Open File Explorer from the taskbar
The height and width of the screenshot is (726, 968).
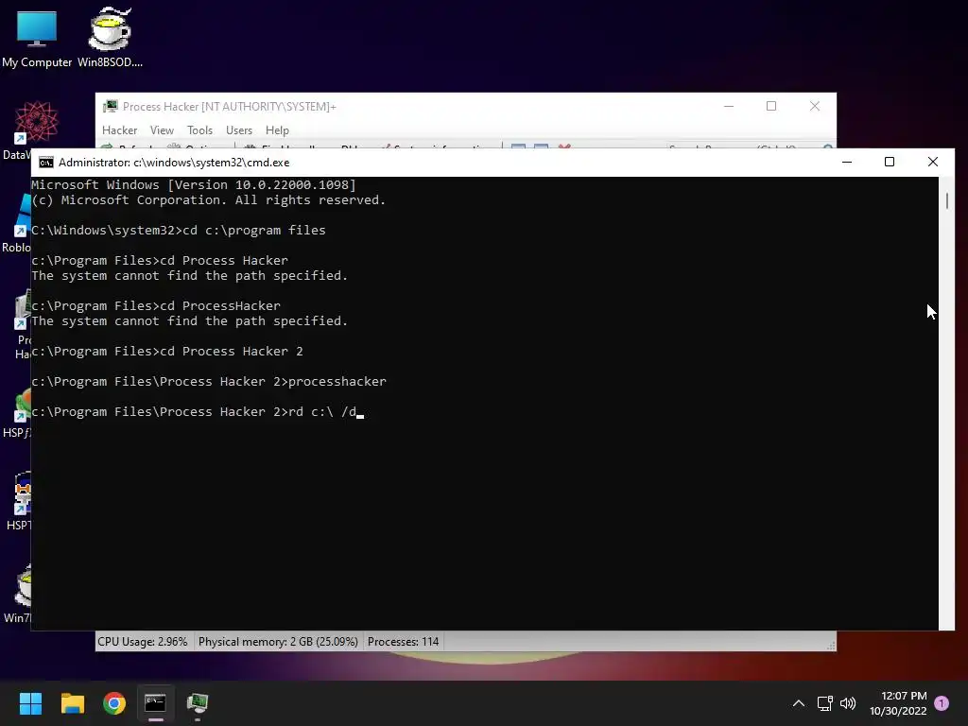tap(72, 703)
